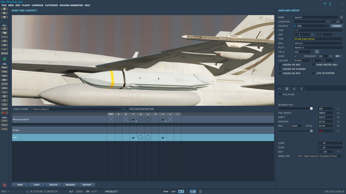Select the ground vehicle placement tool

coord(4,80)
